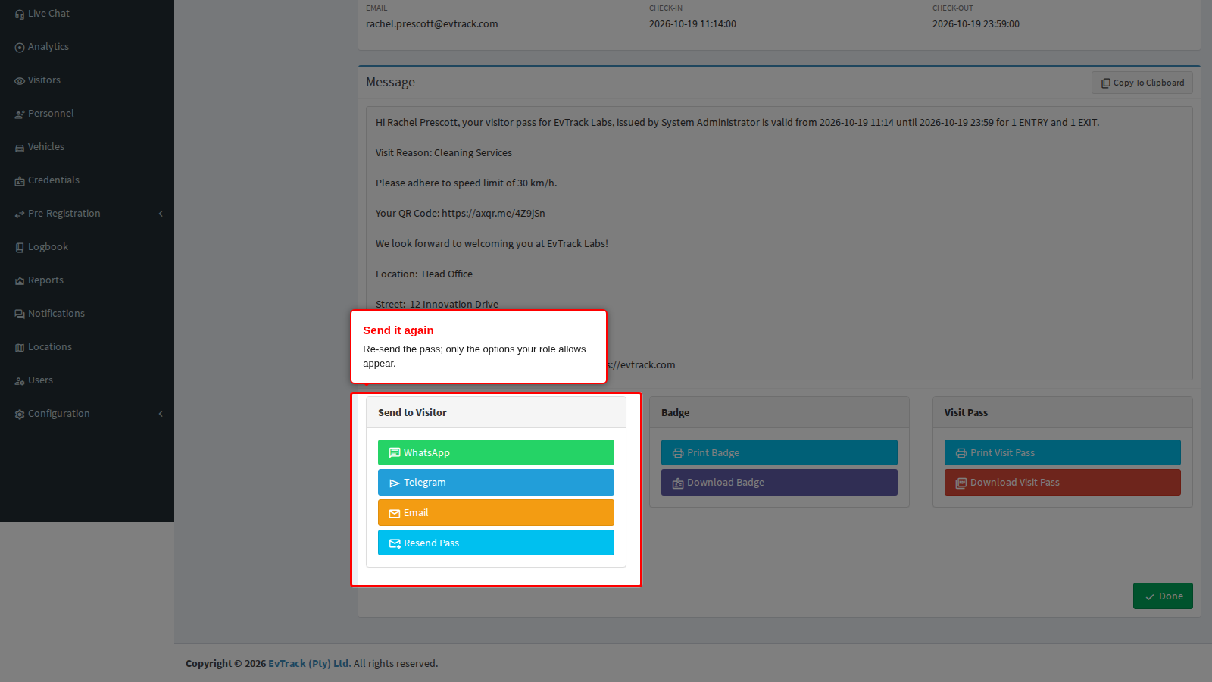Click the check-out time 2026-10-19 23:59:00
The image size is (1212, 682).
click(x=976, y=24)
